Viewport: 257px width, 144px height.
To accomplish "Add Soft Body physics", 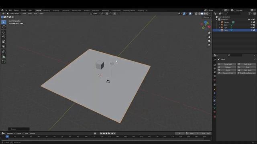I will tap(246, 64).
